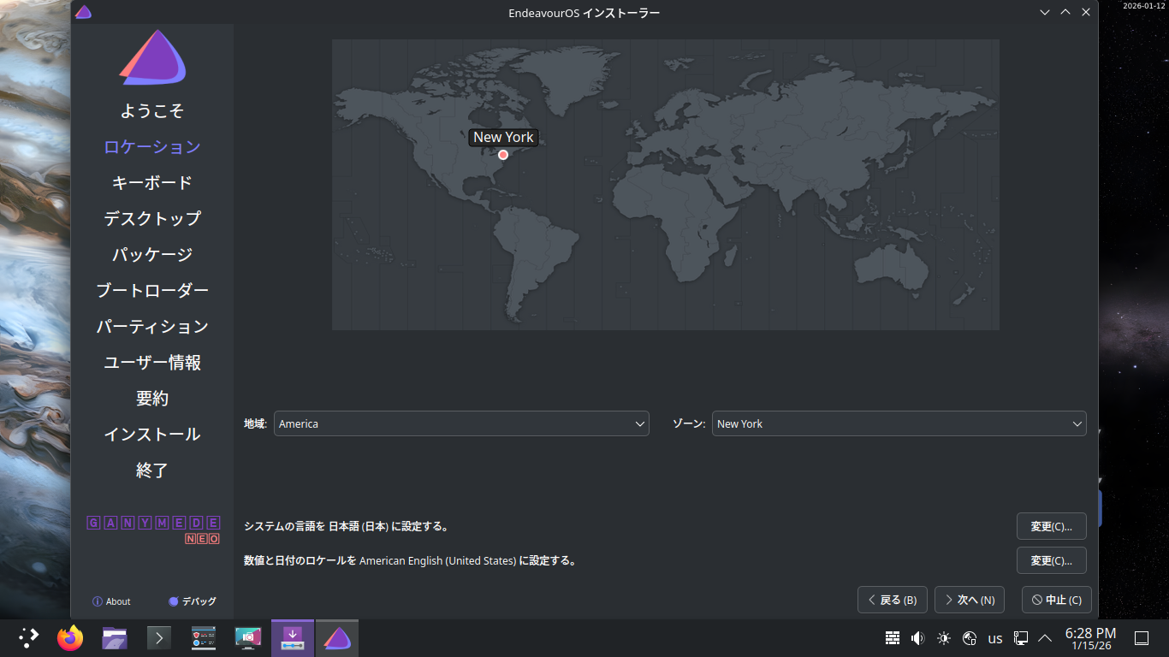Viewport: 1169px width, 657px height.
Task: Open the About link in the sidebar
Action: pyautogui.click(x=111, y=601)
